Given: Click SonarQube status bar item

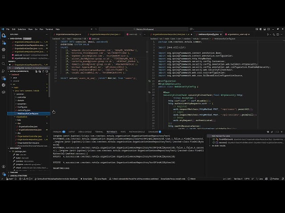Looking at the screenshot, I should (86, 179).
